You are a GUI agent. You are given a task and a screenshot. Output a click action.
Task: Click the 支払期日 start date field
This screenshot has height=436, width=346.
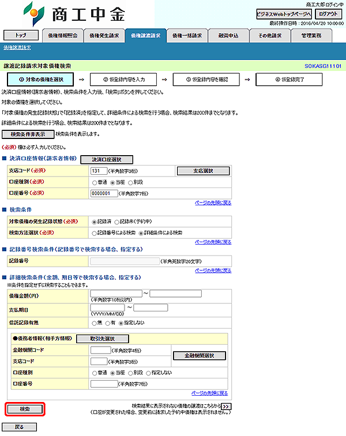pyautogui.click(x=107, y=307)
